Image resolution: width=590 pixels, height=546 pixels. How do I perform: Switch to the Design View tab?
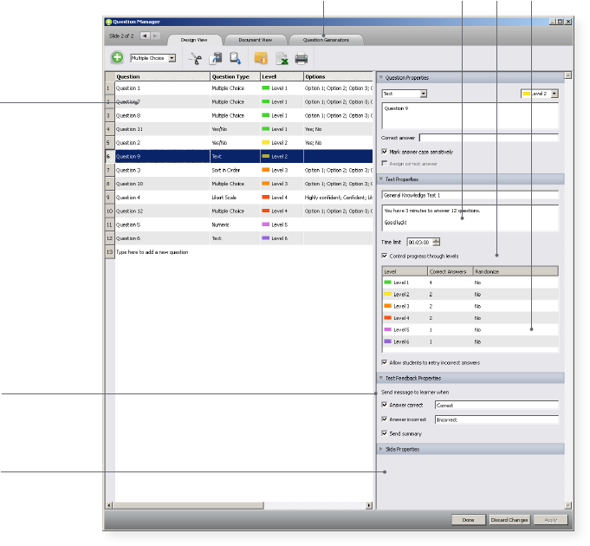click(x=194, y=40)
